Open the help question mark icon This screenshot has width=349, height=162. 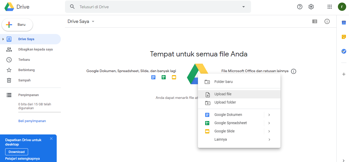pyautogui.click(x=300, y=7)
